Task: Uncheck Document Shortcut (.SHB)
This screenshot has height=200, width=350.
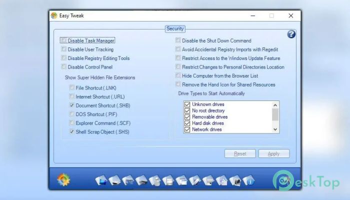Action: point(71,105)
